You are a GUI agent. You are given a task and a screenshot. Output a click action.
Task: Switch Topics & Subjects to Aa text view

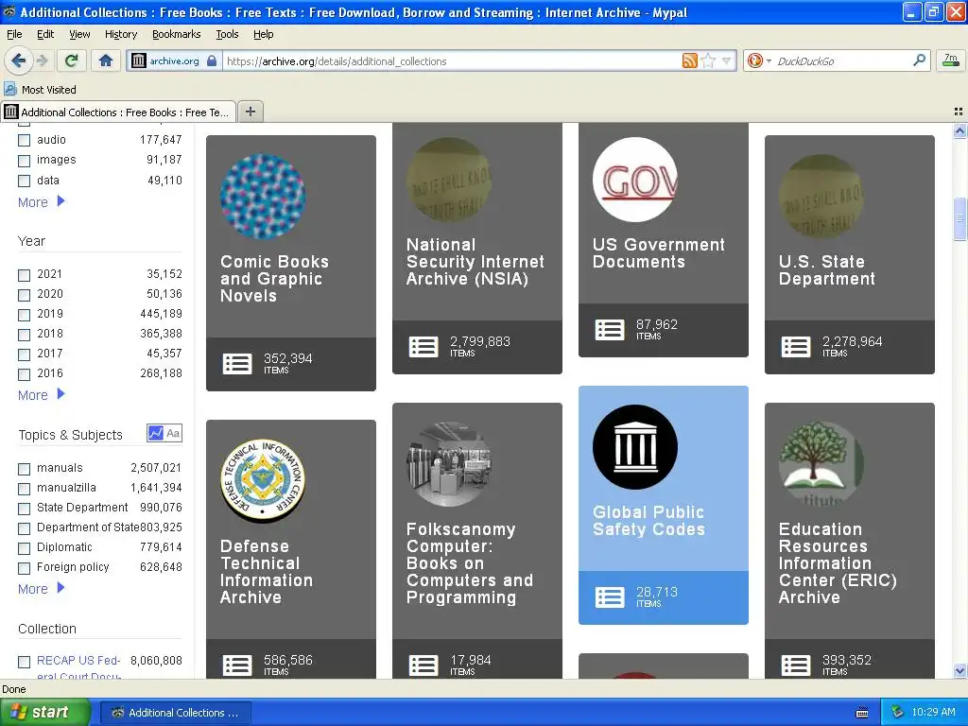click(x=174, y=433)
